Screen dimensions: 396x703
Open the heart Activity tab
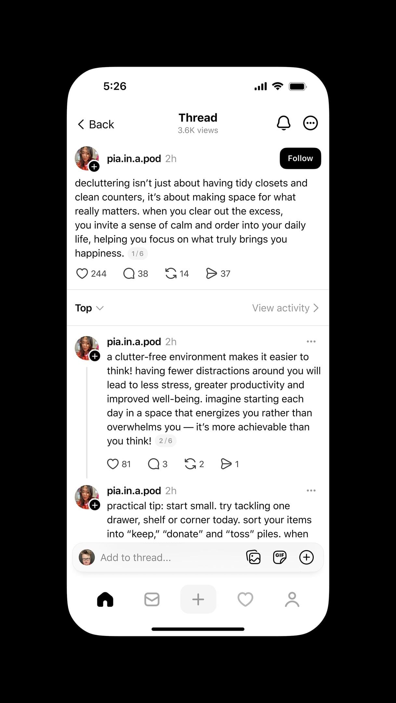245,599
